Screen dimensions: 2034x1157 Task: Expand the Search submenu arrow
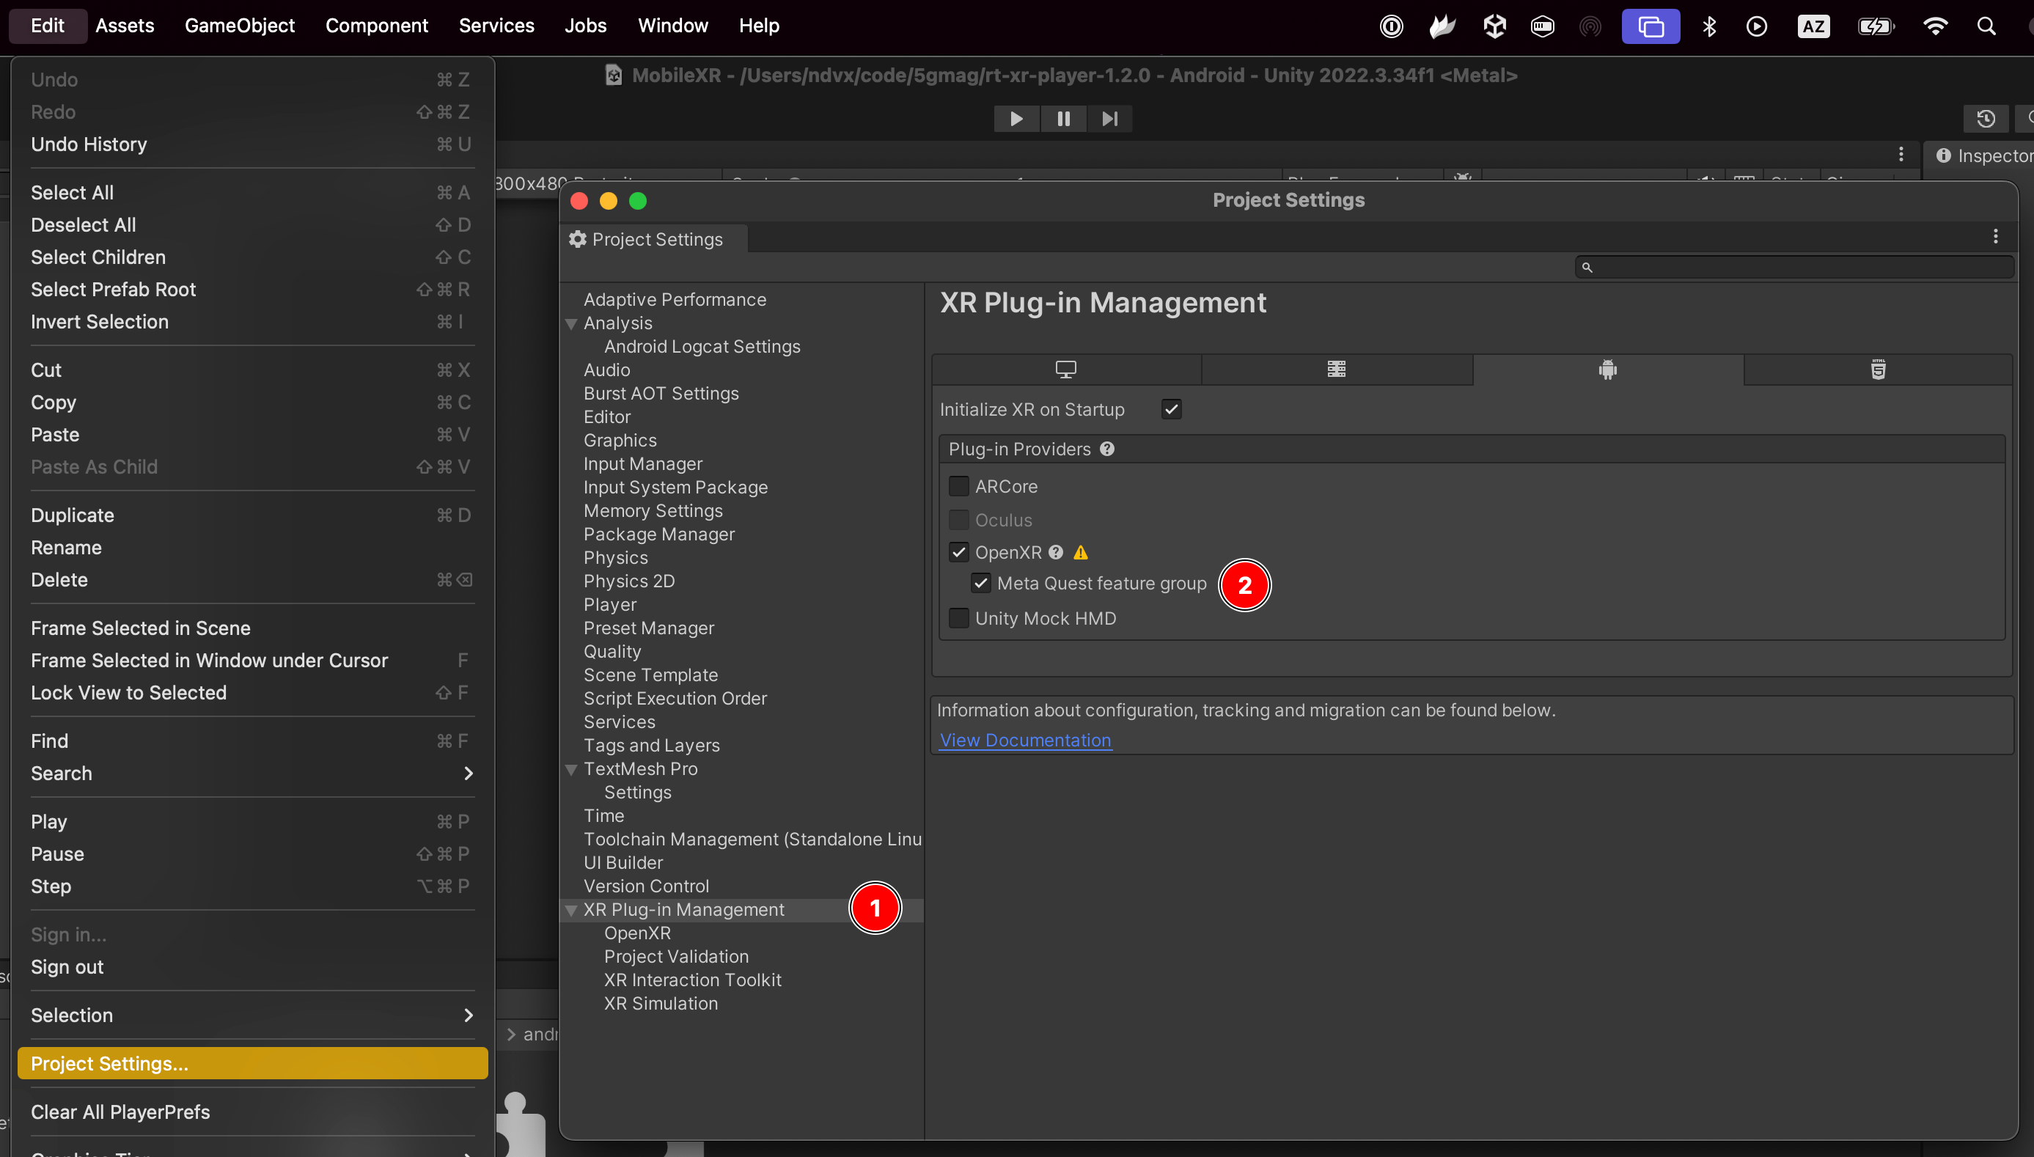coord(468,774)
